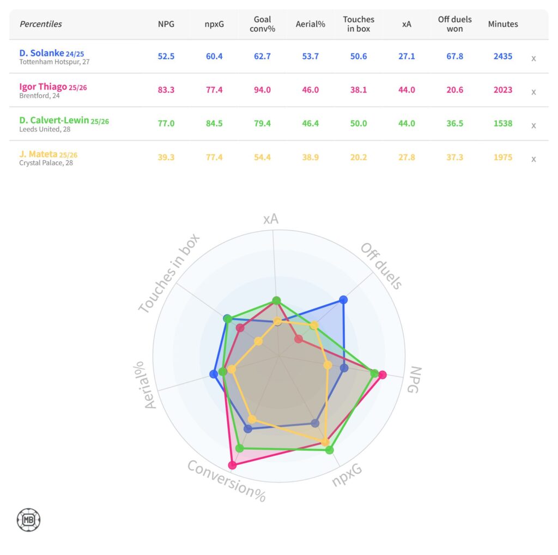Click Solanke's blue Off duels radar point
Image resolution: width=558 pixels, height=555 pixels.
point(343,299)
